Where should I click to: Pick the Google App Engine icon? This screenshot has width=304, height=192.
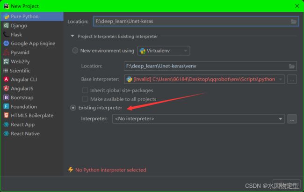pyautogui.click(x=6, y=44)
